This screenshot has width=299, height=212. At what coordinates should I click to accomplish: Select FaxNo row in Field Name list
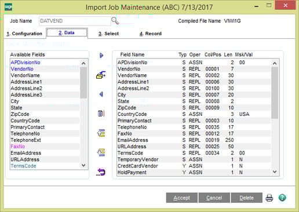tap(194, 134)
